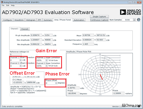Step the Phase Offset spinner arrows
The width and height of the screenshot is (143, 109).
point(56,83)
